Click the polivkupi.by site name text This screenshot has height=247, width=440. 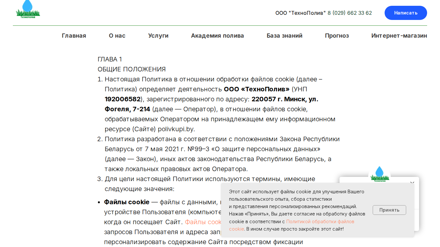(176, 129)
